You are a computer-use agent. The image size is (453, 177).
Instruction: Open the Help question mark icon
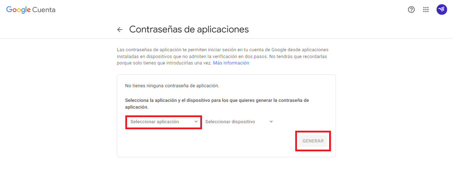pyautogui.click(x=411, y=10)
